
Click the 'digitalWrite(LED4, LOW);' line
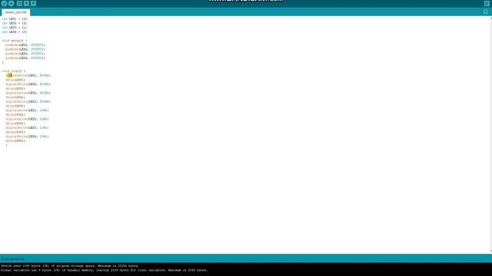pyautogui.click(x=28, y=136)
